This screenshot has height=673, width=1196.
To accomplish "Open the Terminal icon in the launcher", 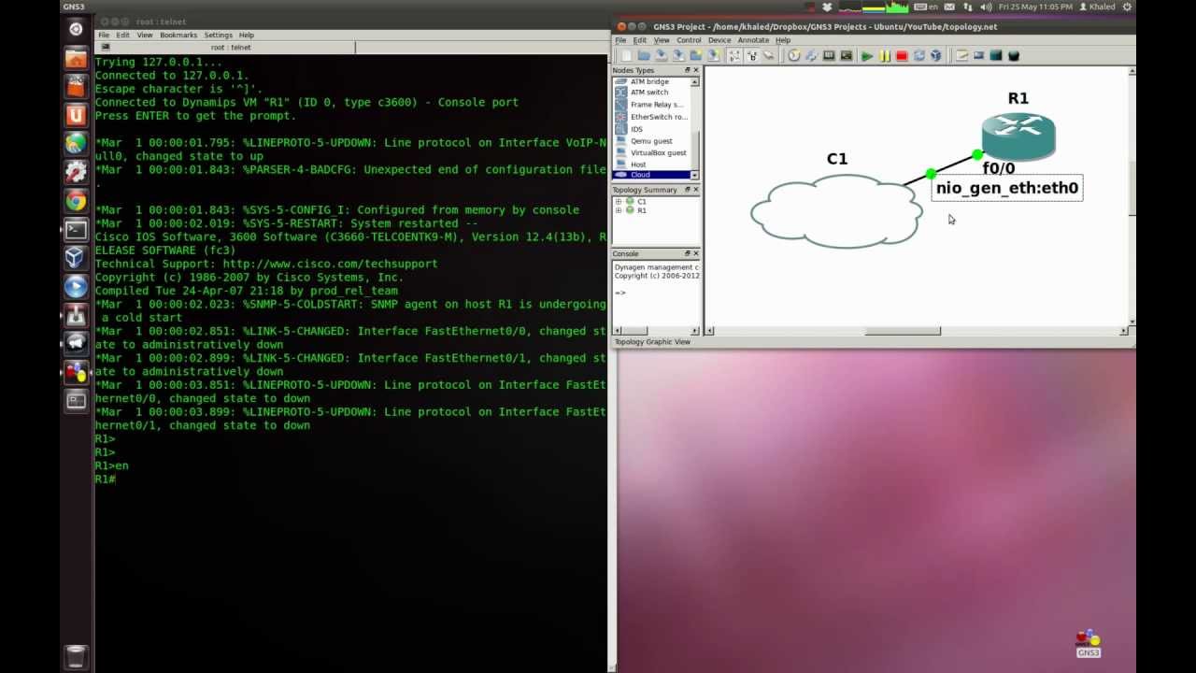I will 76,229.
